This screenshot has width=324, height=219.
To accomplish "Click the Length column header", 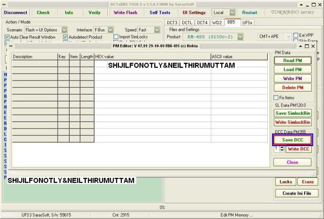I will point(87,56).
